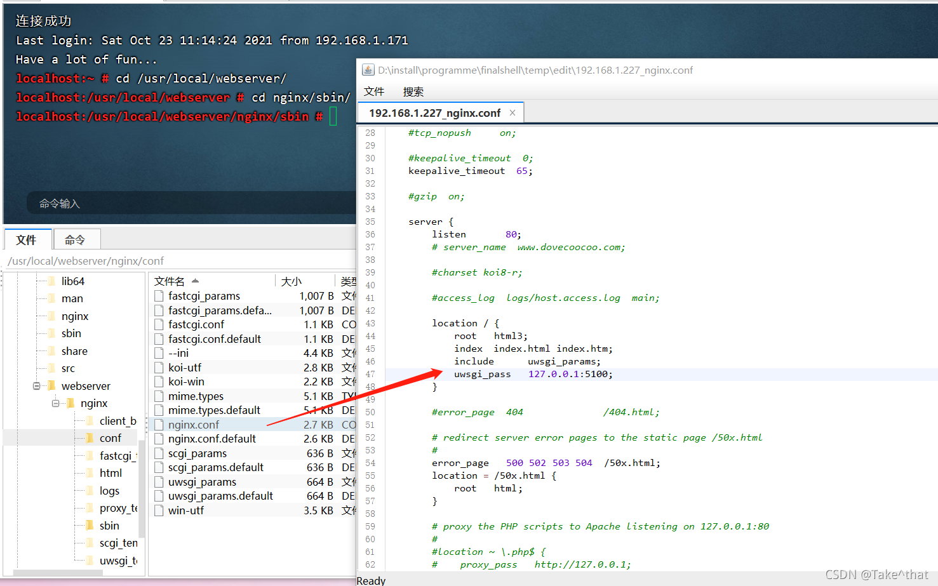Click the file icon of win-utf
The height and width of the screenshot is (586, 938).
159,510
